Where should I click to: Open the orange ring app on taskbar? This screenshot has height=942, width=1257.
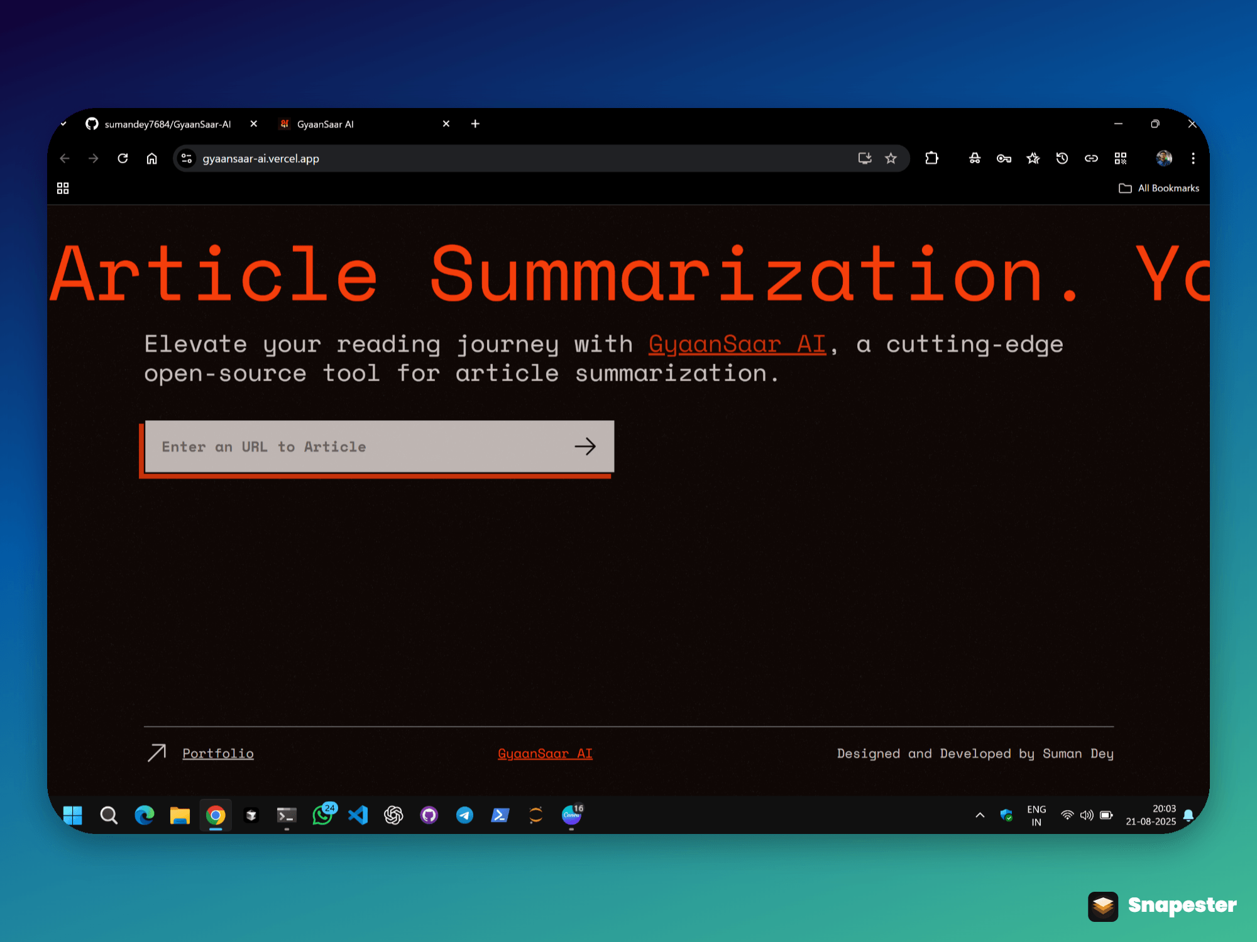click(x=536, y=816)
